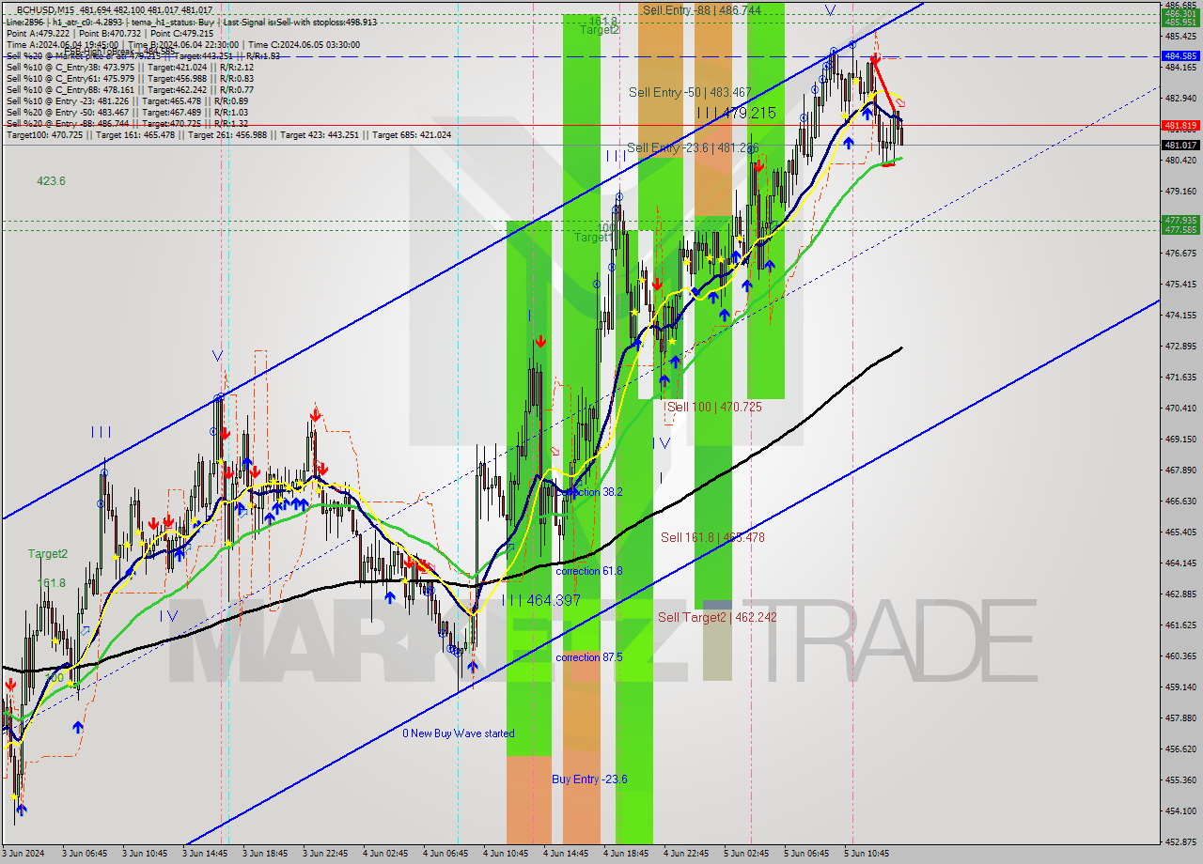The width and height of the screenshot is (1203, 864).
Task: Click the blue 484.585 price tag
Action: click(1181, 55)
